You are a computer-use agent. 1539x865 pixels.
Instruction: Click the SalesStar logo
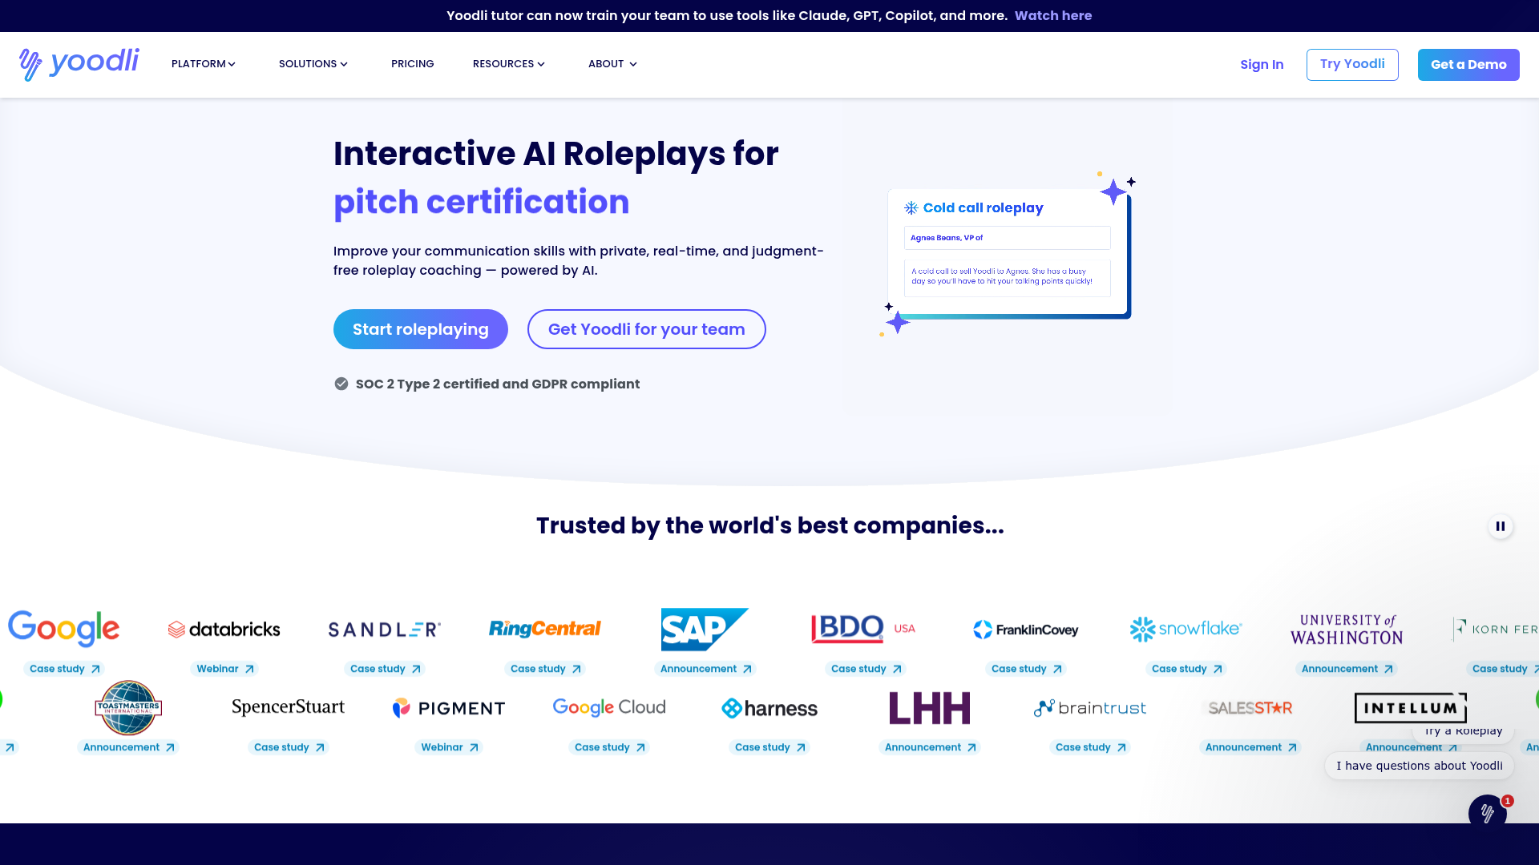pyautogui.click(x=1250, y=708)
